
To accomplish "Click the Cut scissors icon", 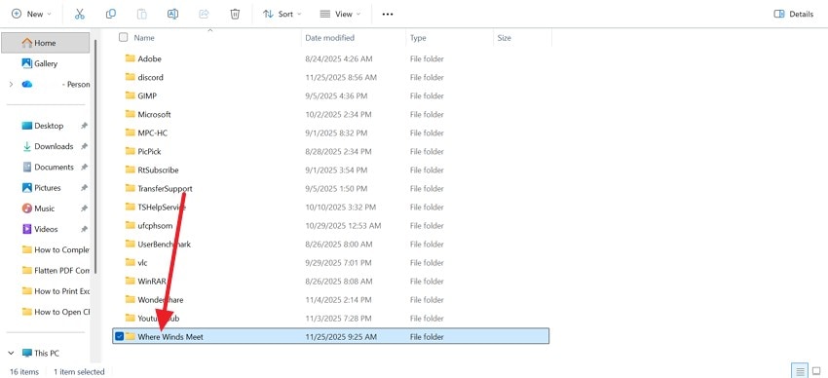I will click(80, 15).
